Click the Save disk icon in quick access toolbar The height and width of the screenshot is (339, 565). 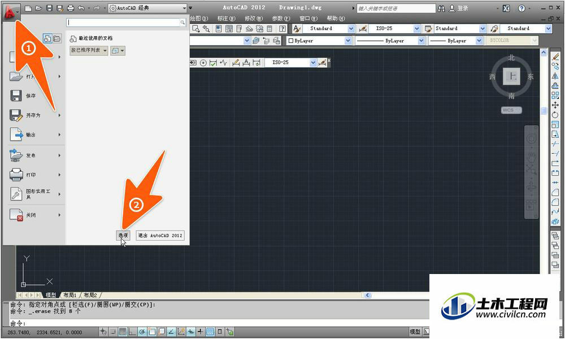coord(49,8)
